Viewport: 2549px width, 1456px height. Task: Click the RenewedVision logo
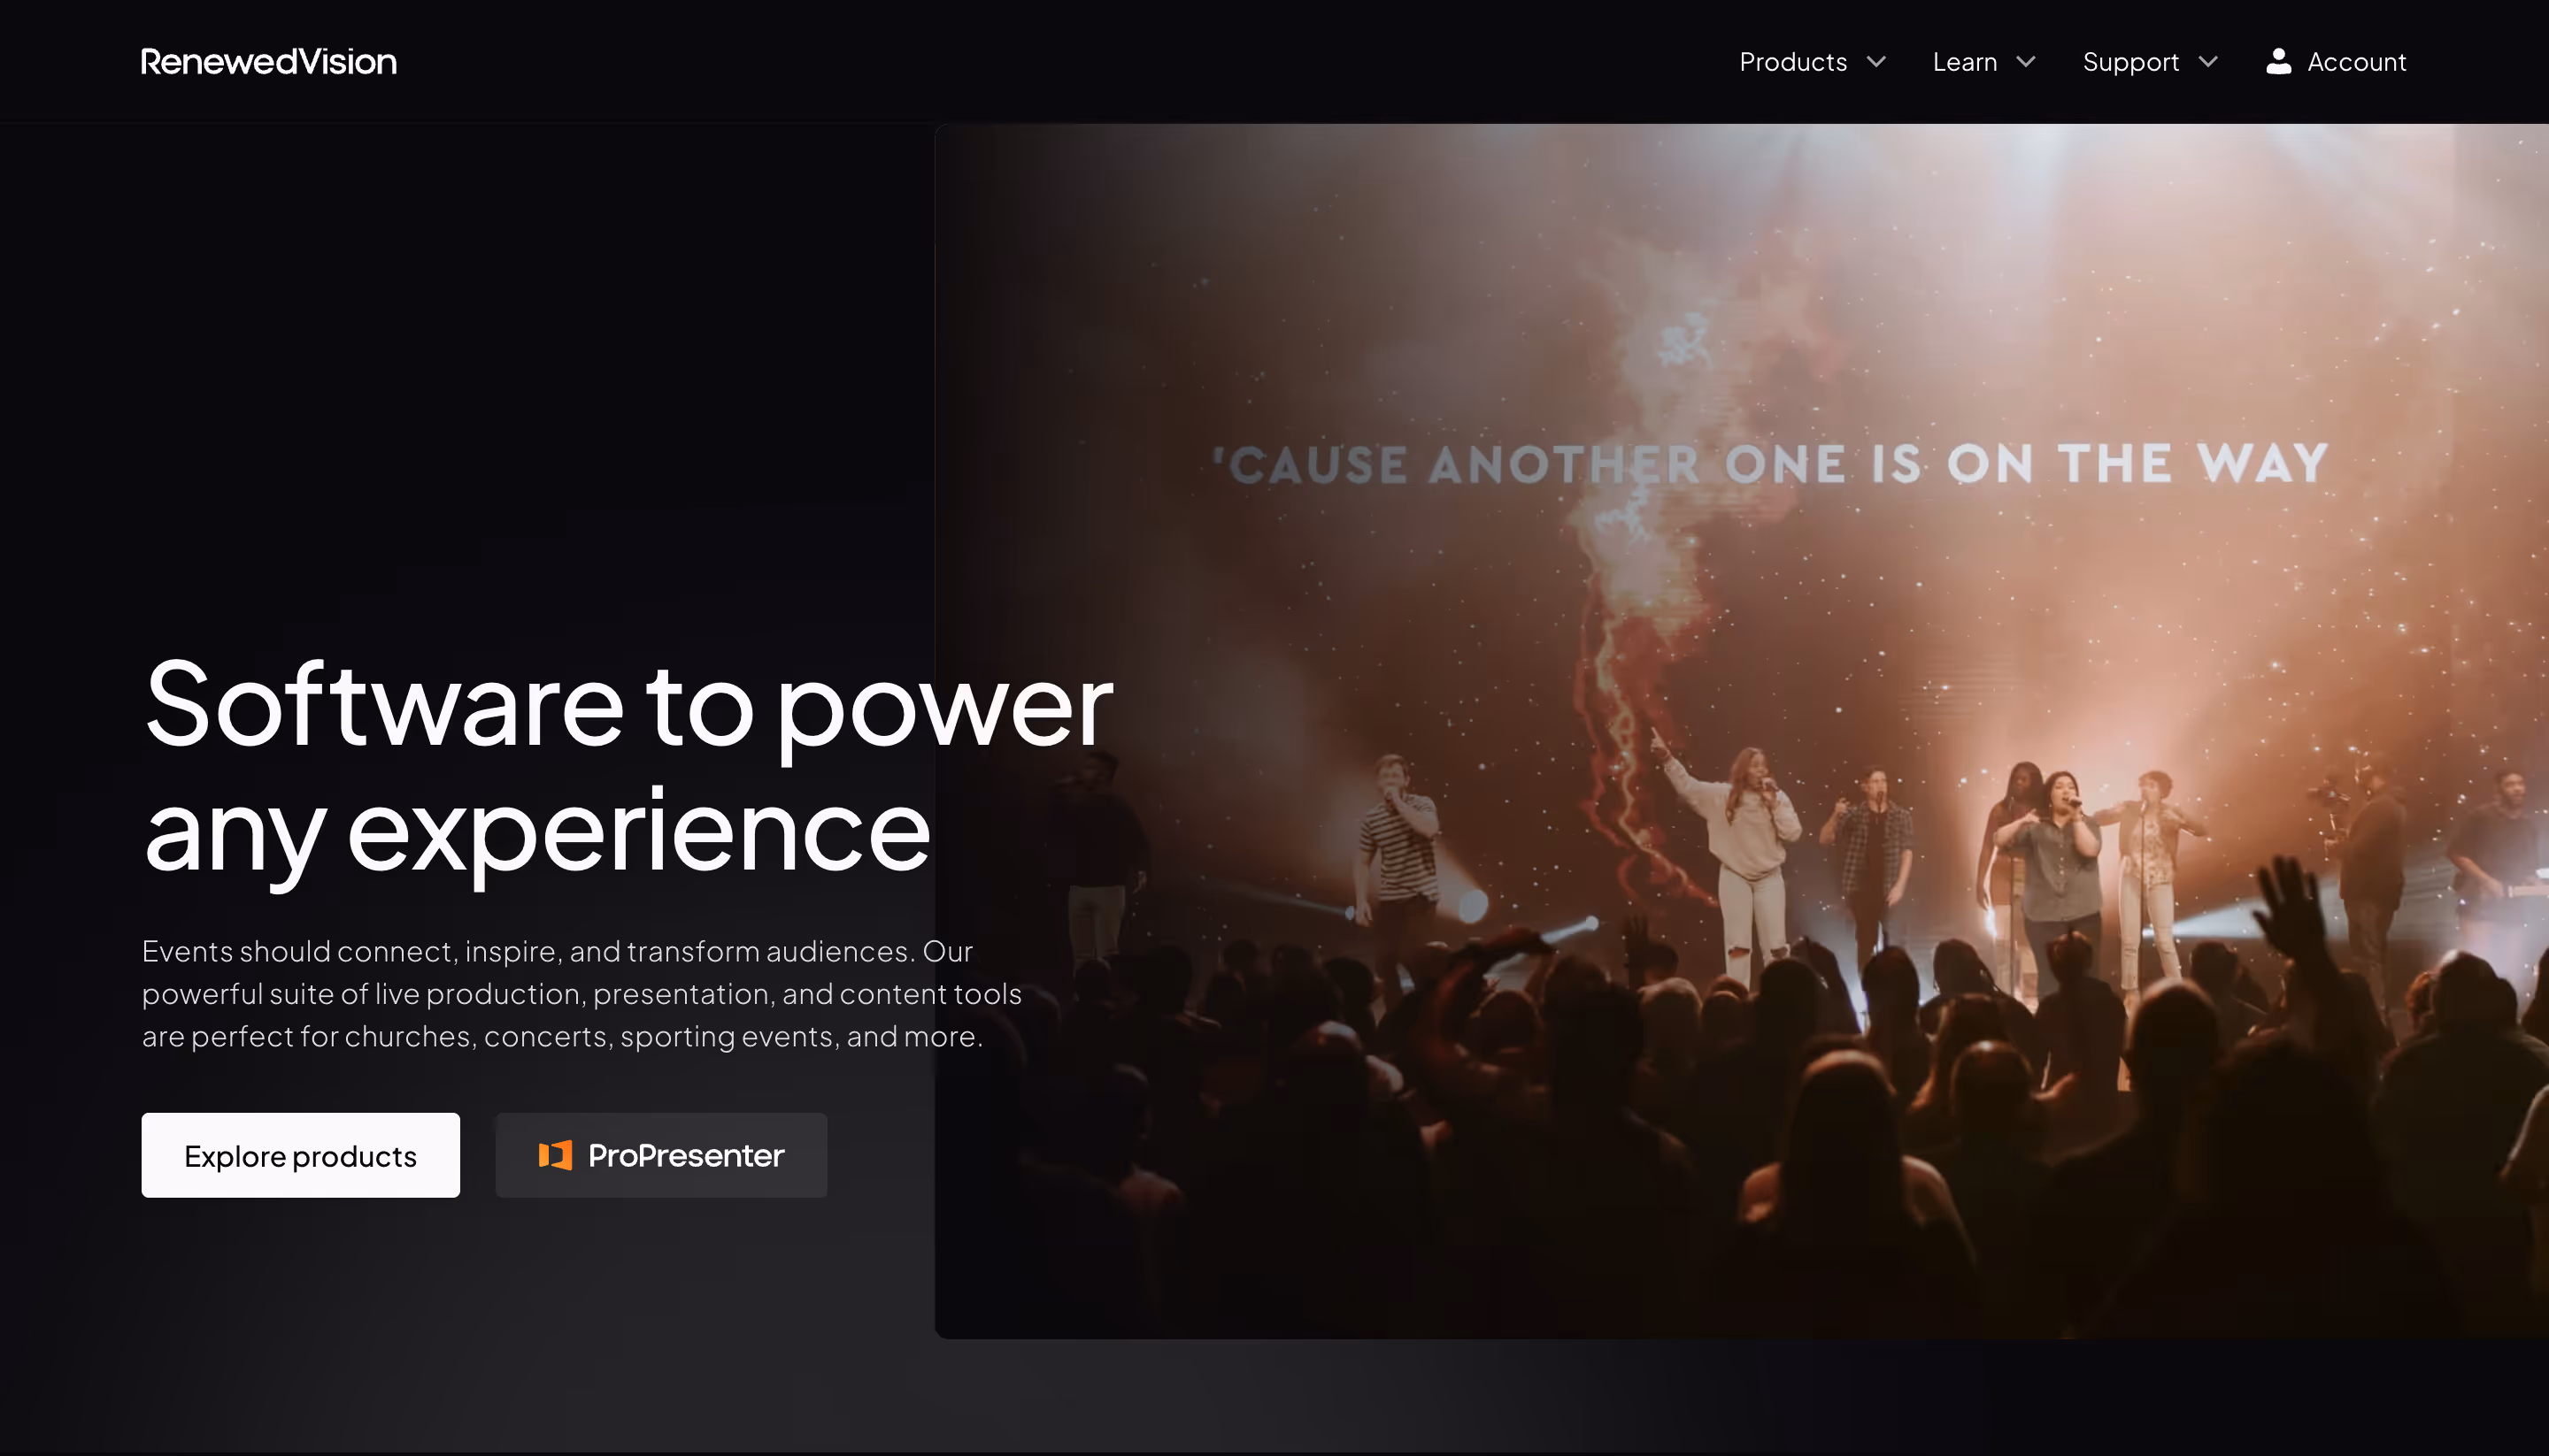[268, 62]
